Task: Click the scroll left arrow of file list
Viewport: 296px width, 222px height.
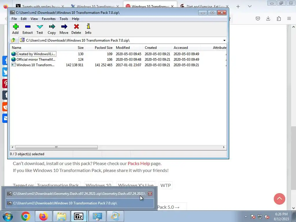Action: click(12, 147)
